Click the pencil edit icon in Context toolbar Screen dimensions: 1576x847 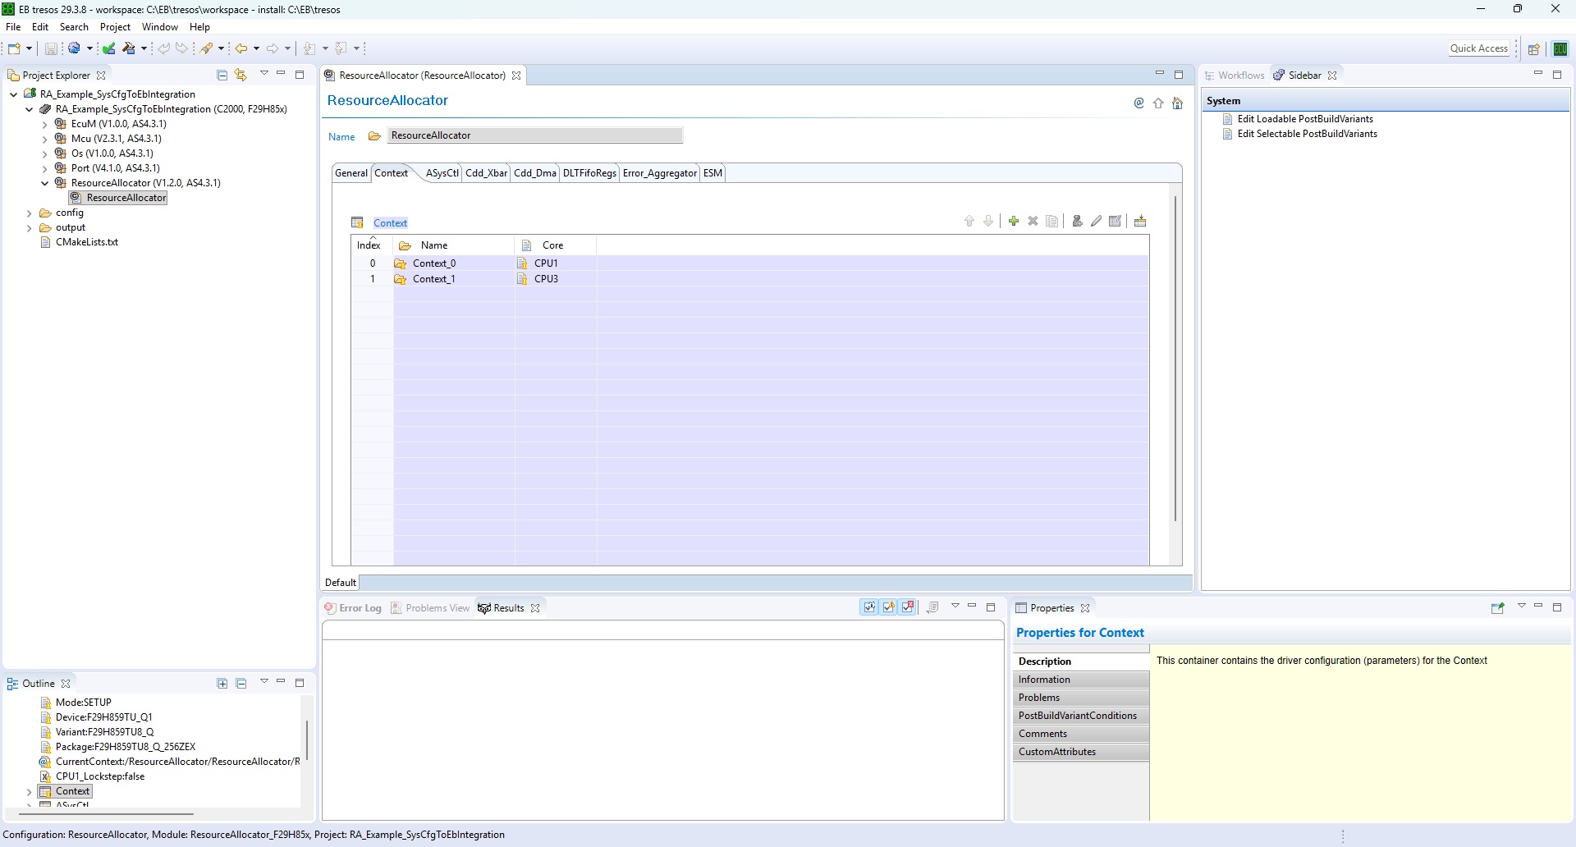[x=1097, y=221]
